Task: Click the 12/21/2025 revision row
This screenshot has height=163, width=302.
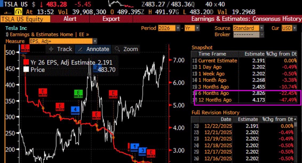Action: click(243, 132)
